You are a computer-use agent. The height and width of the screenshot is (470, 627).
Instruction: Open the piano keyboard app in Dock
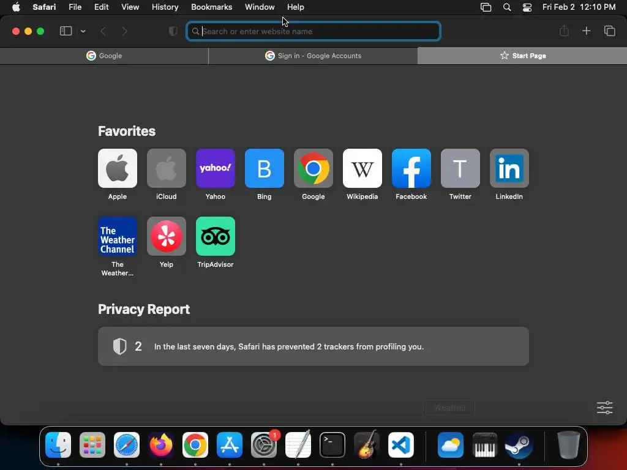tap(485, 445)
